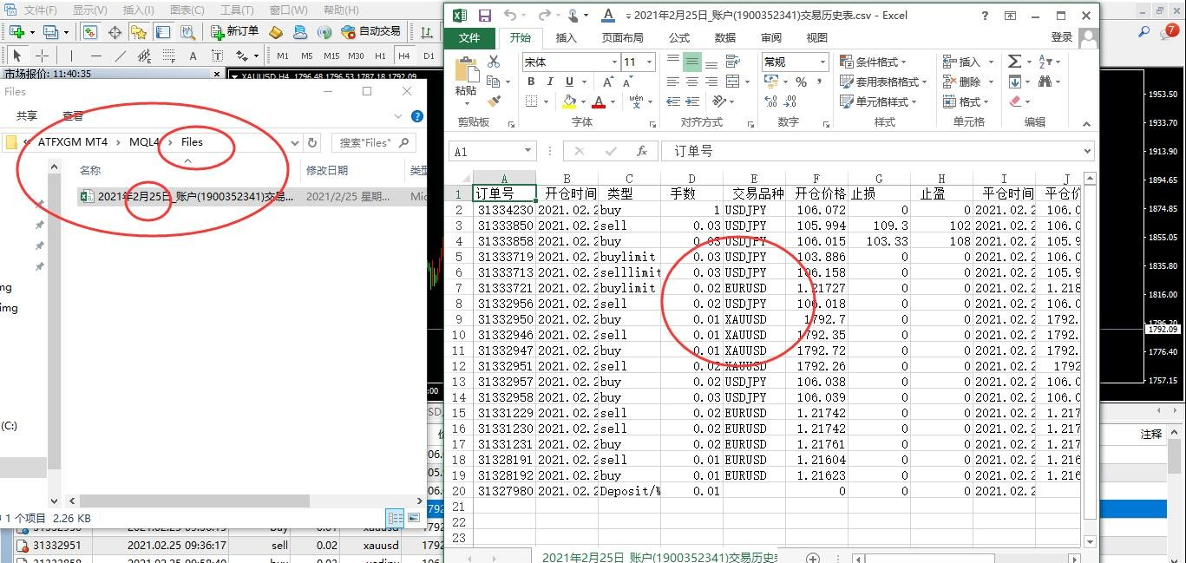Click the Cut scissors icon
The height and width of the screenshot is (563, 1186).
[493, 62]
